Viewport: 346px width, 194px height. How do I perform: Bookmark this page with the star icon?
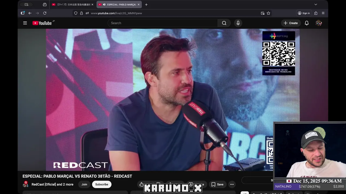pyautogui.click(x=268, y=13)
